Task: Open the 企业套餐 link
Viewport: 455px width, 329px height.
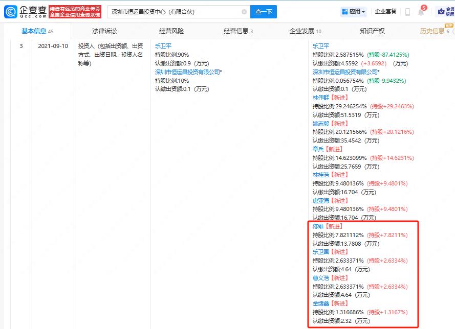Action: click(x=385, y=11)
